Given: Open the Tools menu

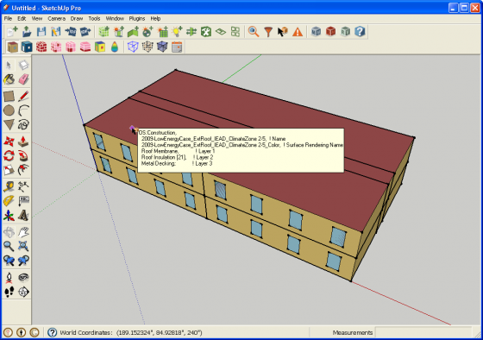Looking at the screenshot, I should pyautogui.click(x=94, y=18).
